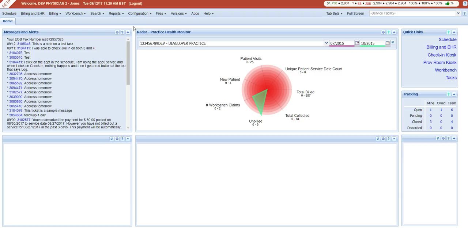Image resolution: width=468 pixels, height=240 pixels.
Task: Open calendar picker for 10/2015 end date
Action: (388, 43)
